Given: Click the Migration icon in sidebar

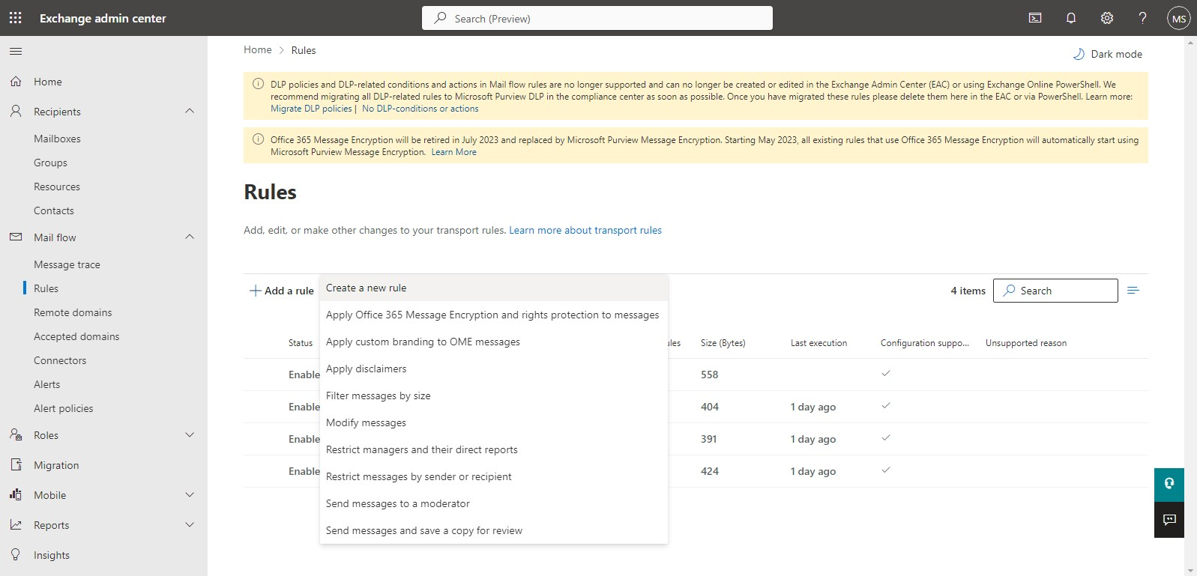Looking at the screenshot, I should 16,464.
